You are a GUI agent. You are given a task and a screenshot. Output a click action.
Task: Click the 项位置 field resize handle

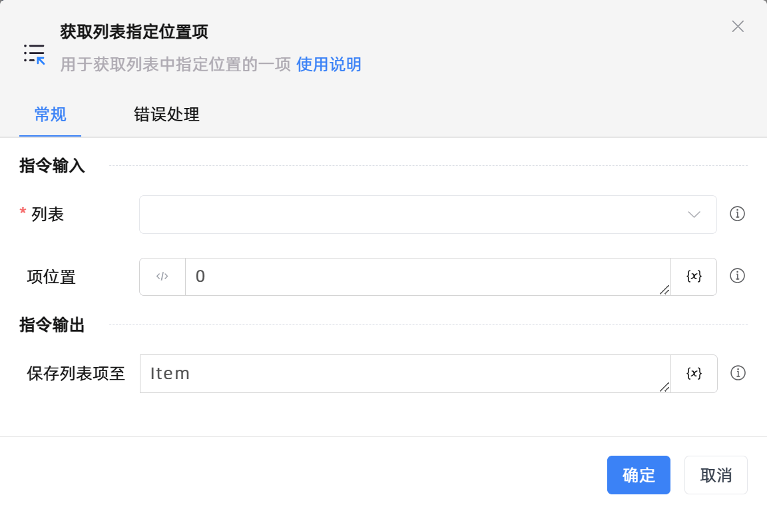[664, 290]
